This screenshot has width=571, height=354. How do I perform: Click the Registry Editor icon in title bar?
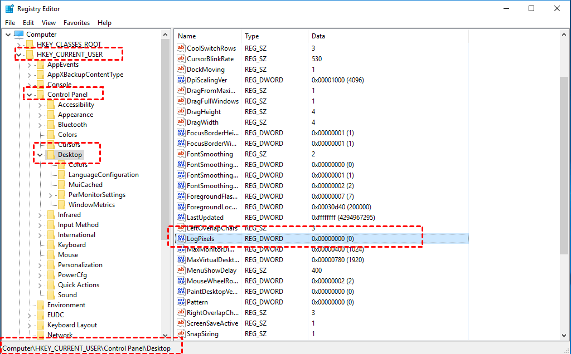point(9,9)
